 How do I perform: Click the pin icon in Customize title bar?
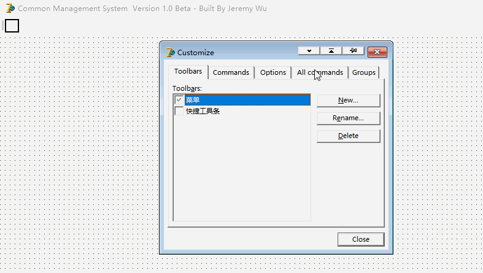tap(353, 52)
